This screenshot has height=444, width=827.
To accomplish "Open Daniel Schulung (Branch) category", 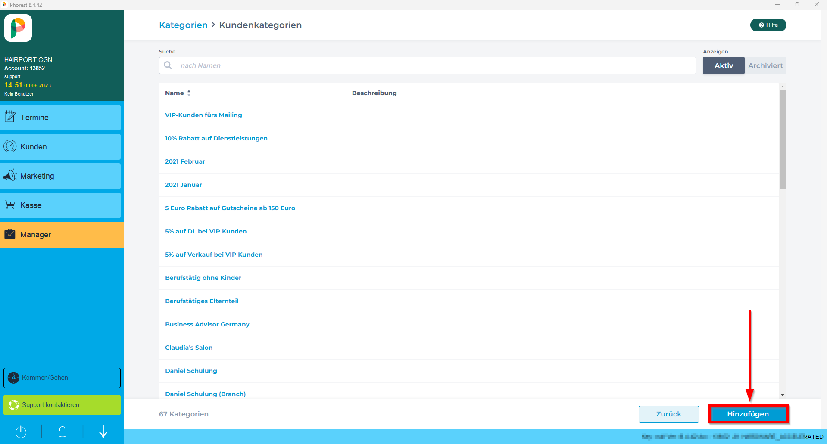I will tap(205, 394).
